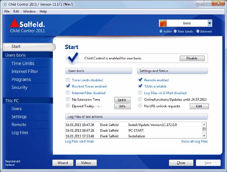Select the PC START log entry
The height and width of the screenshot is (172, 227).
[x=134, y=130]
